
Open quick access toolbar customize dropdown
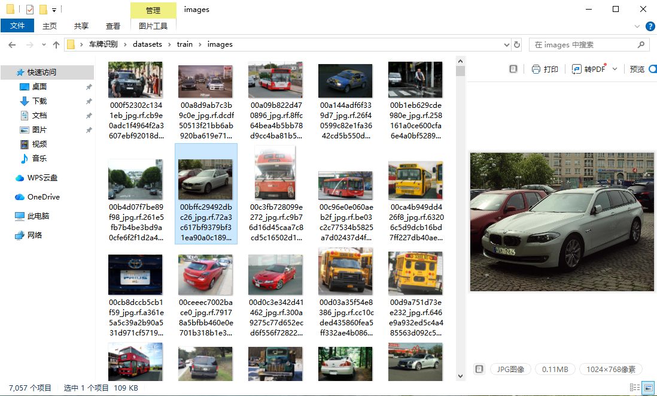54,10
